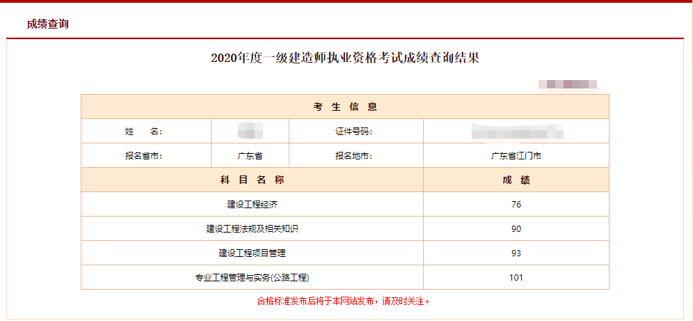
Task: Click the 科目名称 column header
Action: pyautogui.click(x=252, y=180)
